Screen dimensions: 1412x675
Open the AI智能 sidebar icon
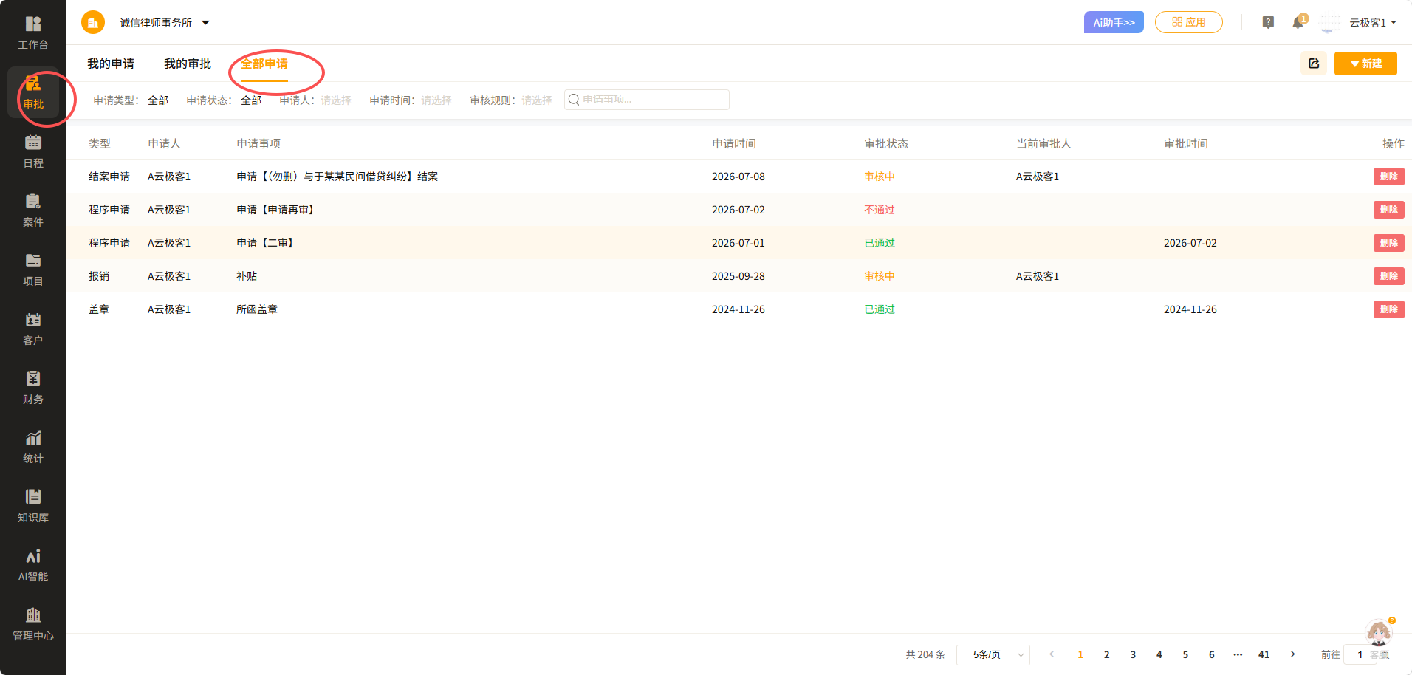tap(33, 565)
